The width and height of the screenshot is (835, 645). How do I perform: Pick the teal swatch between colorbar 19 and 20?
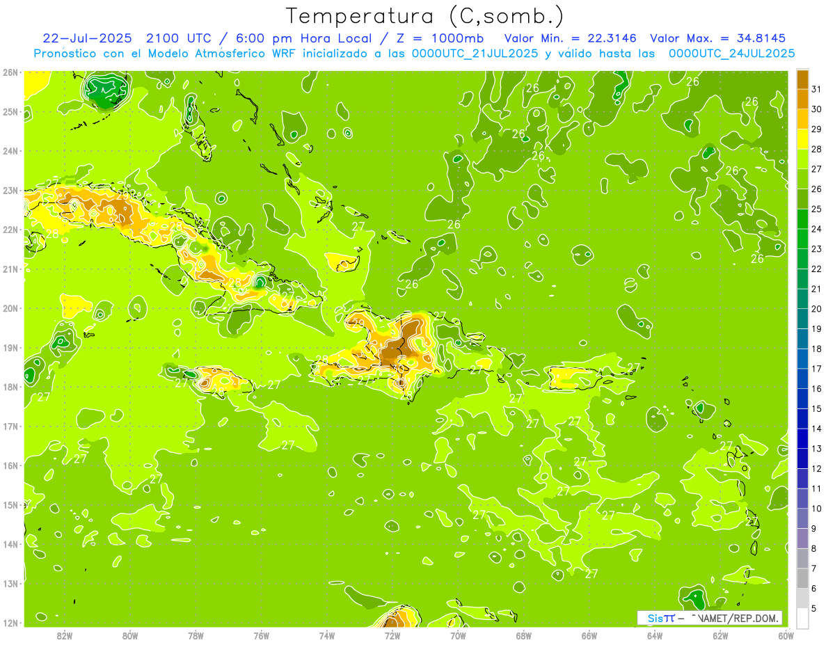(802, 319)
